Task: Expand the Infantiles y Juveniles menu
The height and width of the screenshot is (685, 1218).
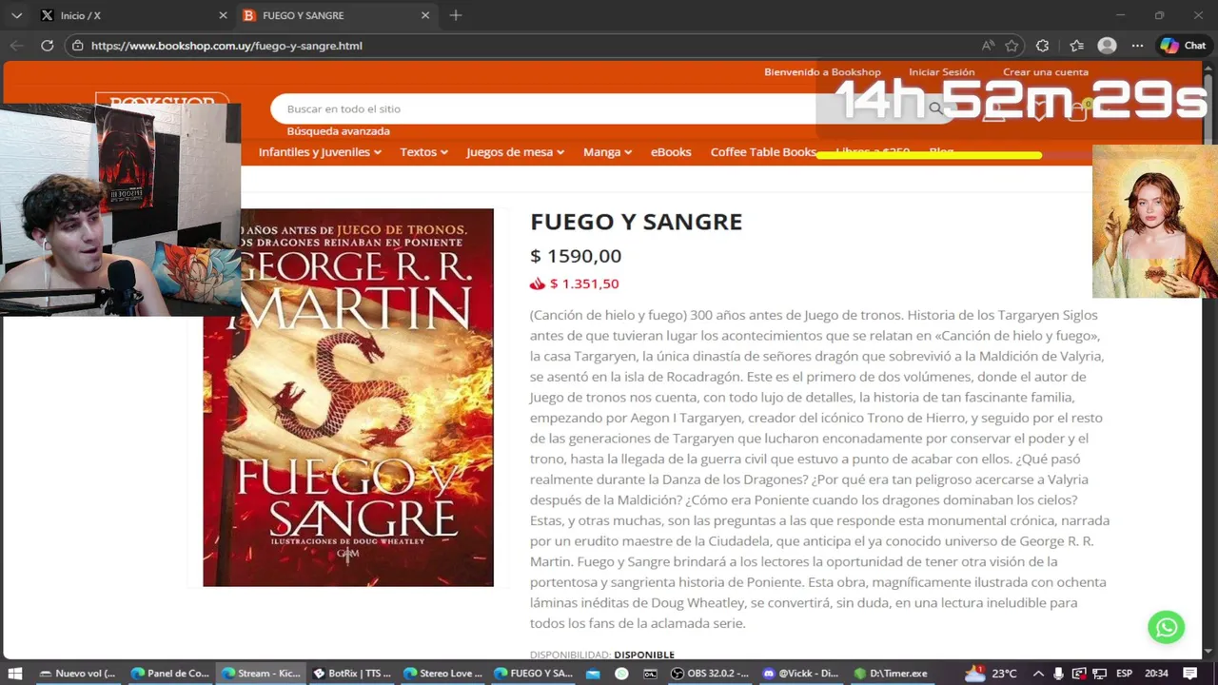Action: [320, 152]
